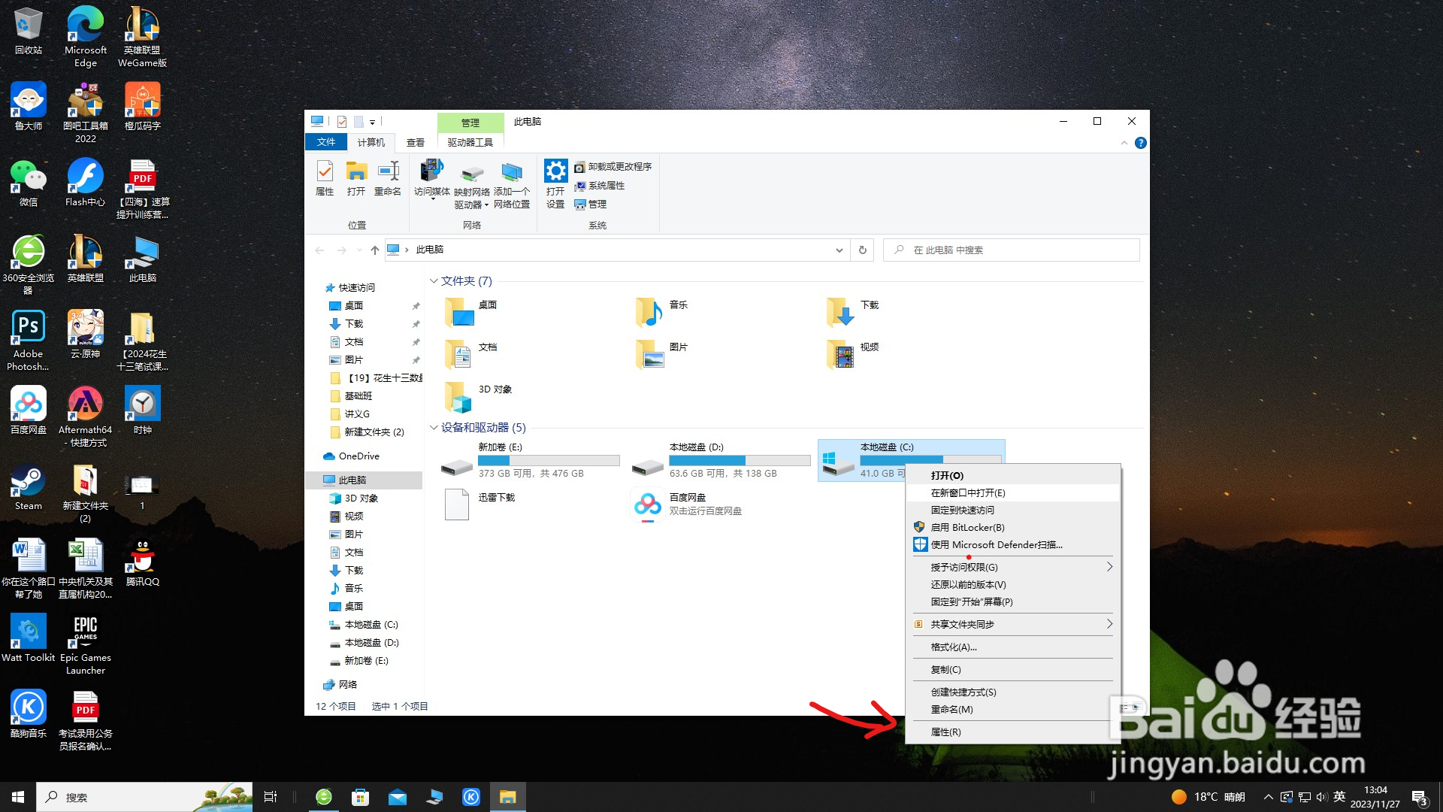This screenshot has width=1443, height=812.
Task: Open the File ribbon tab
Action: (326, 142)
